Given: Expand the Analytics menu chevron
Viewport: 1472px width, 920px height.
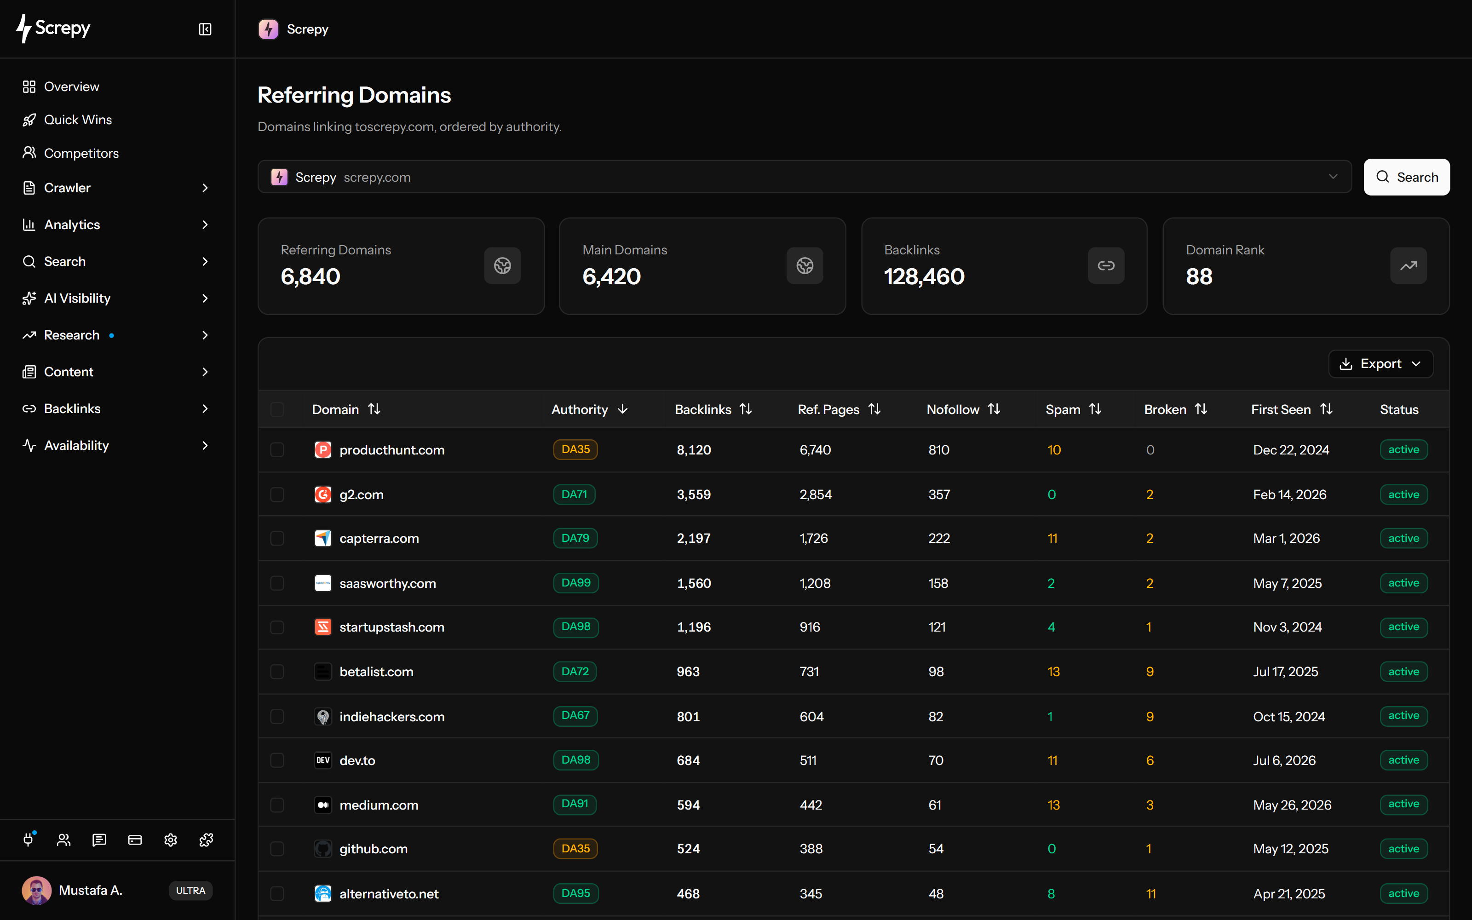Looking at the screenshot, I should click(x=205, y=224).
